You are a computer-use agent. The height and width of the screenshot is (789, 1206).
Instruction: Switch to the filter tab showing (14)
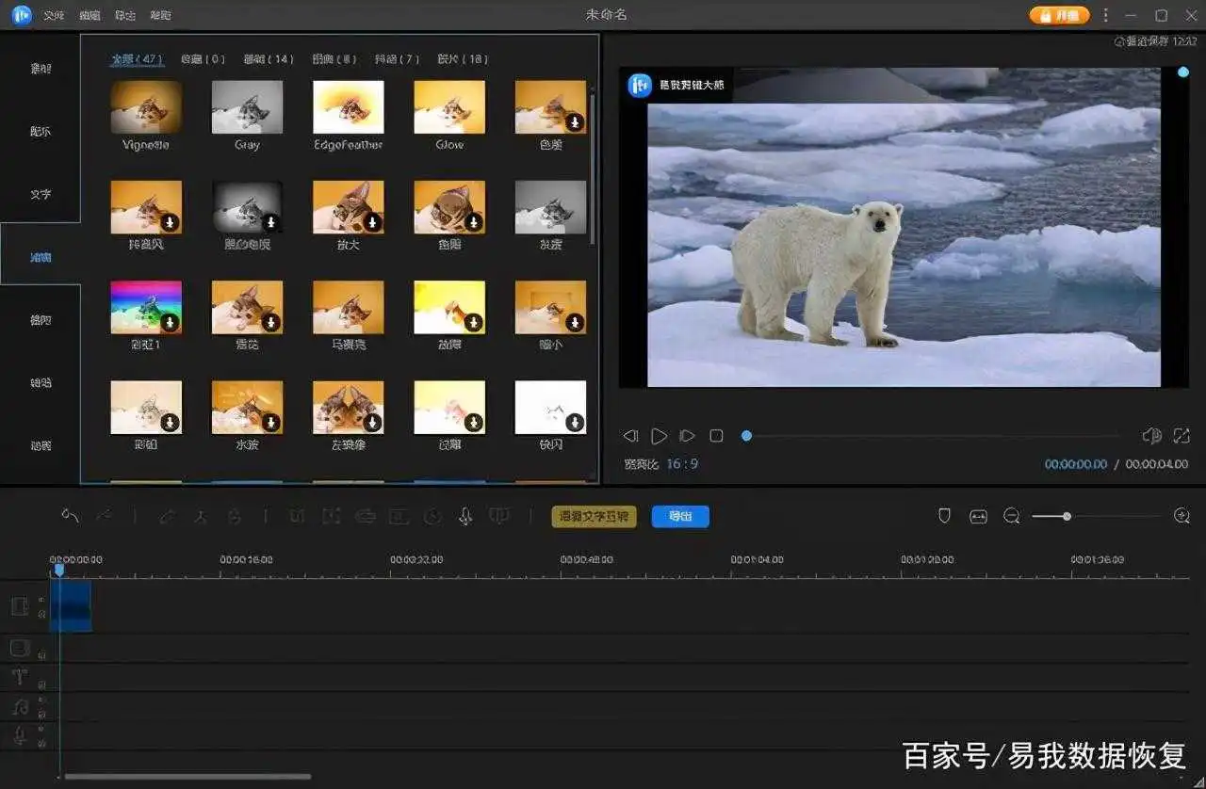(x=269, y=59)
